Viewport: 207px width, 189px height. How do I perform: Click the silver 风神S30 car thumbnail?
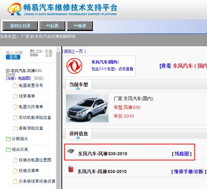[x=87, y=108]
